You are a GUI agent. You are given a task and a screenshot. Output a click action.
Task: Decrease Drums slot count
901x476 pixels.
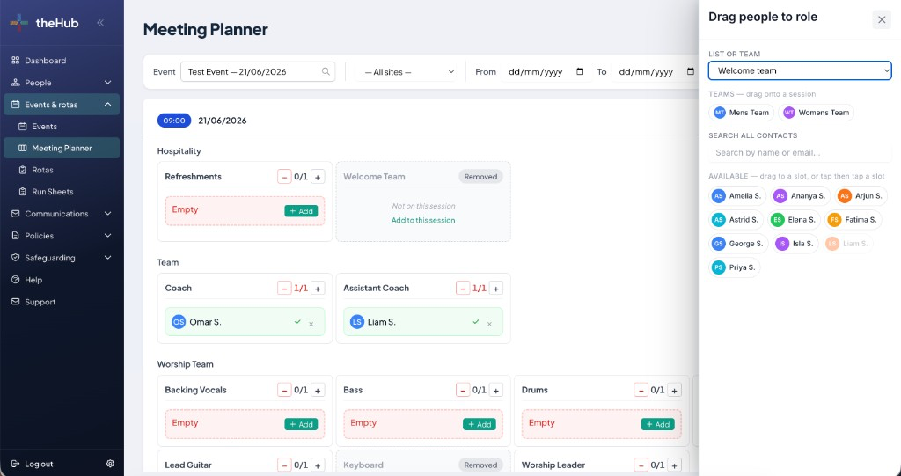coord(641,391)
